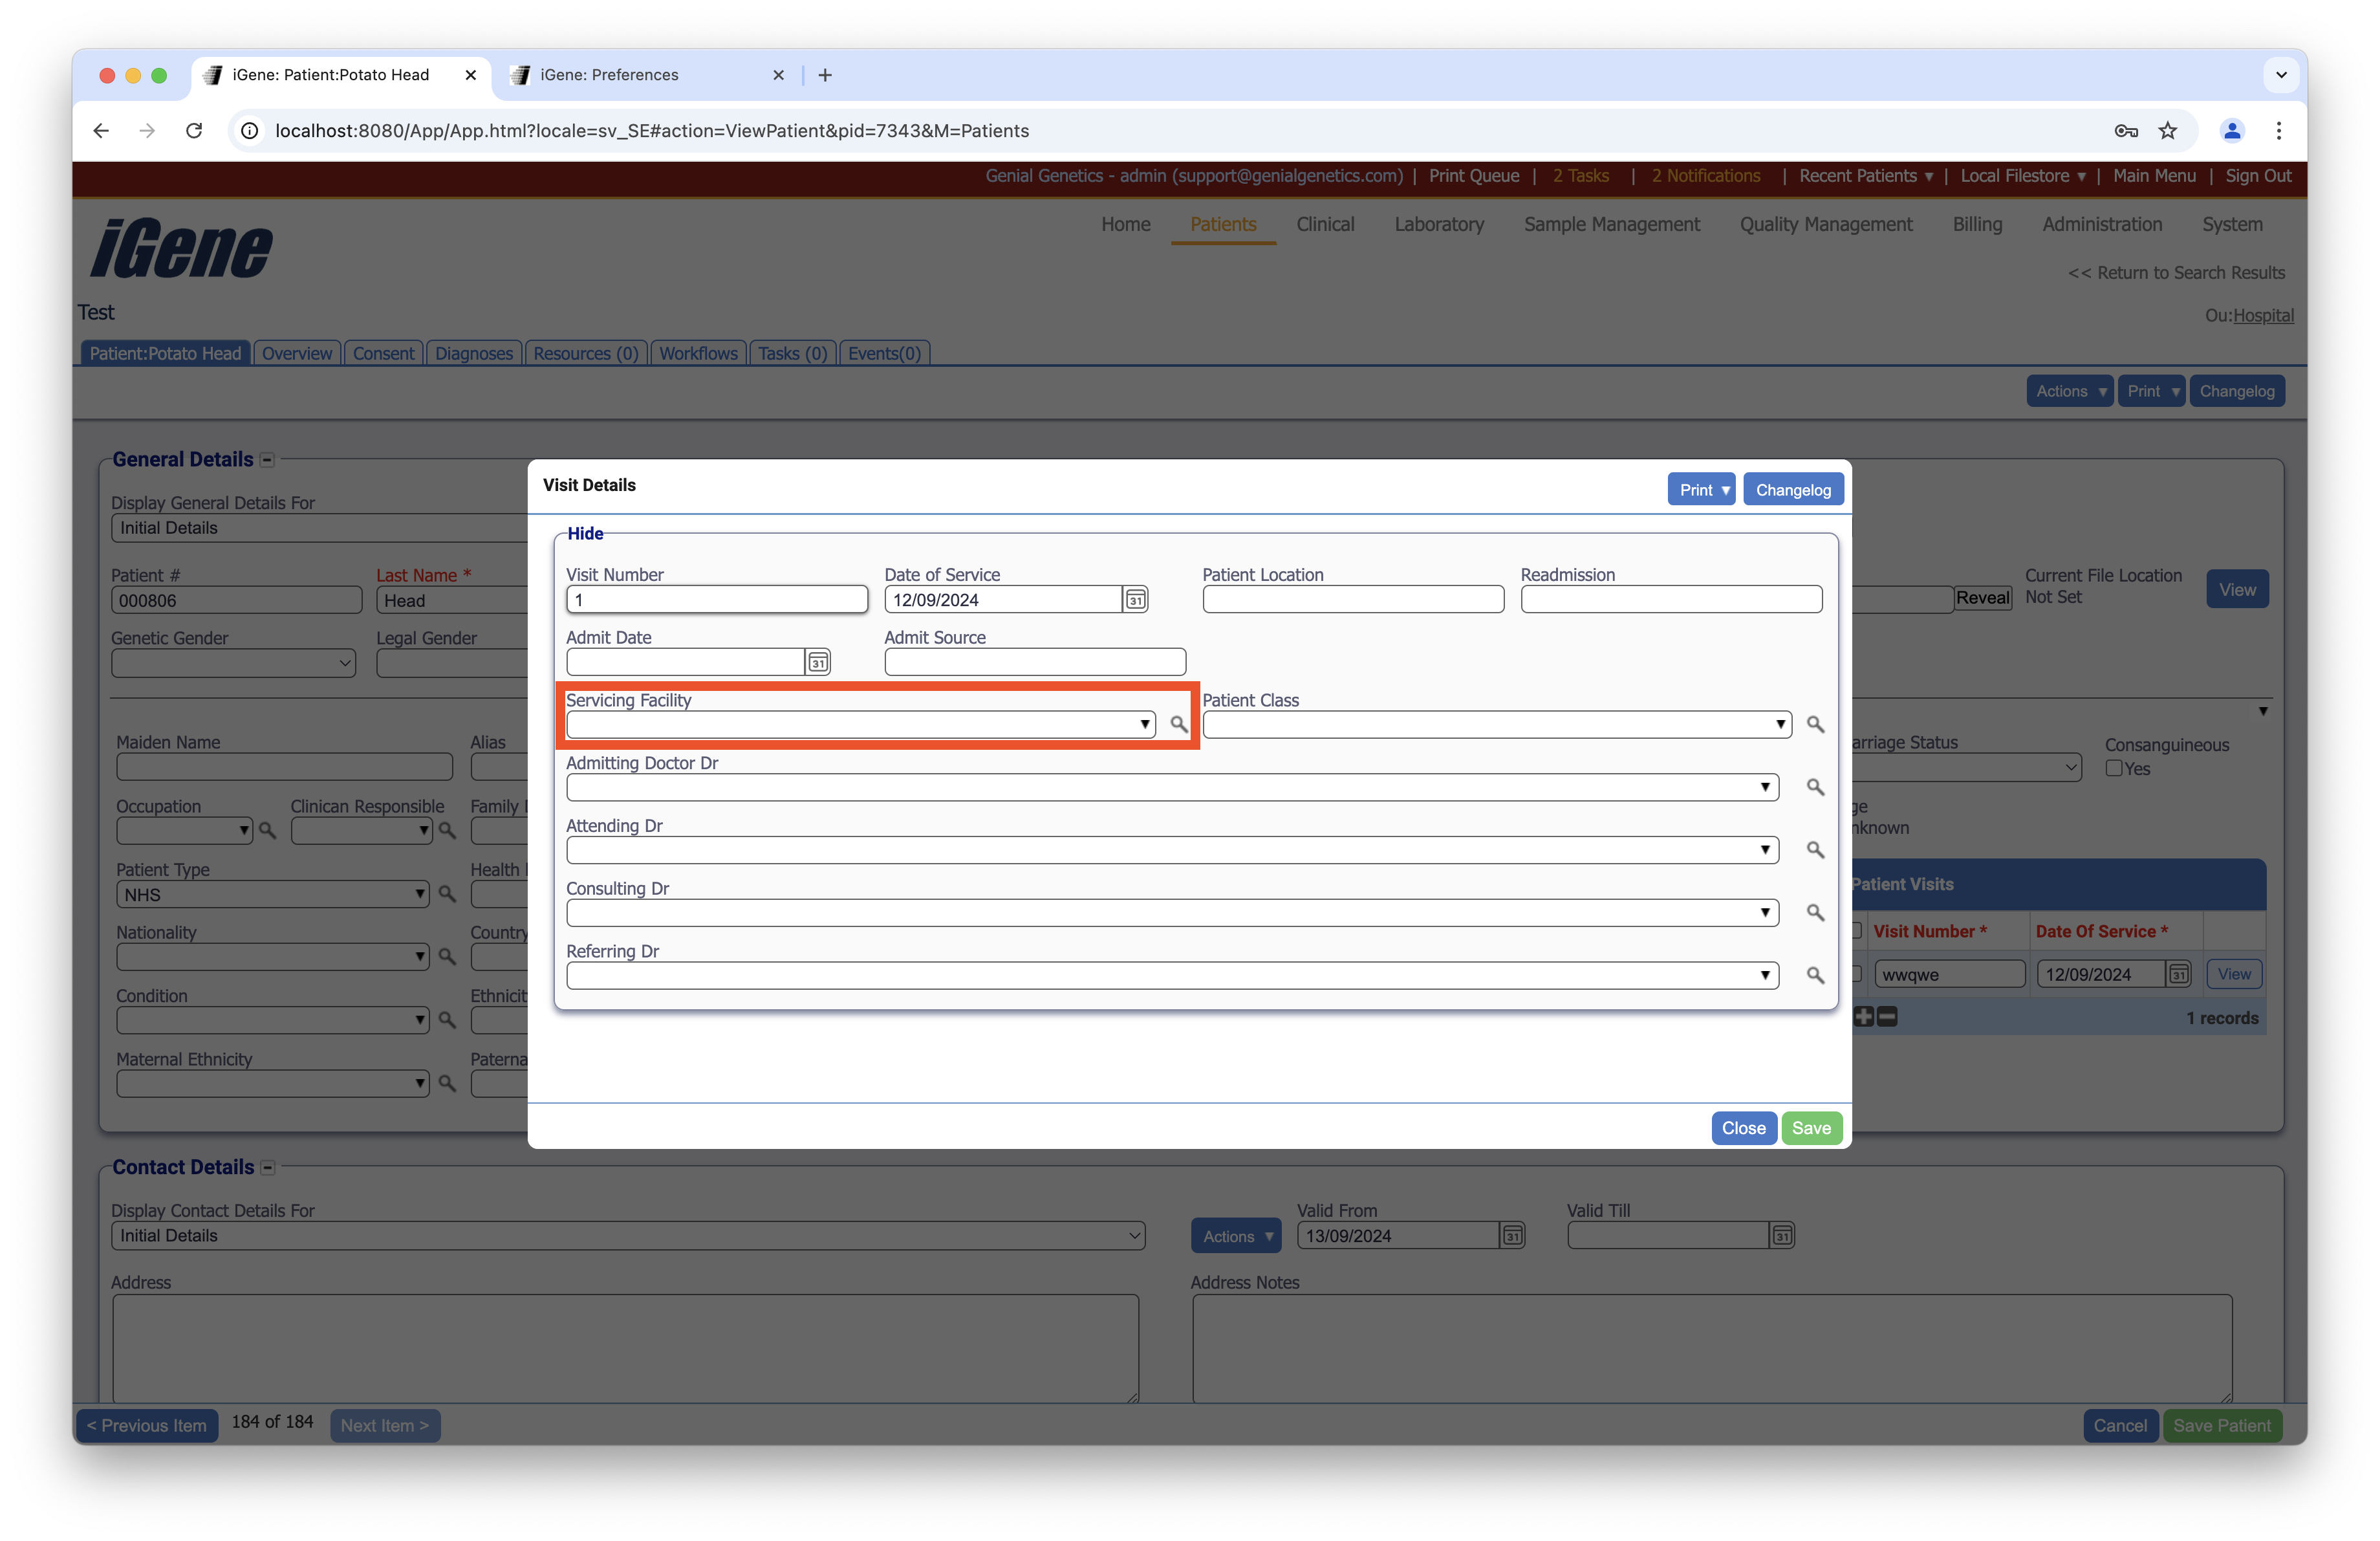The image size is (2380, 1541).
Task: Switch to the iGene: Preferences browser tab
Action: pyautogui.click(x=609, y=75)
